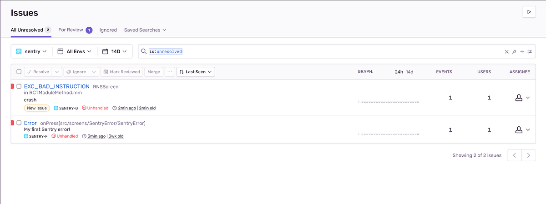
Task: Click the event graph for EXC_BAD_INSTRUCTION
Action: pos(388,102)
